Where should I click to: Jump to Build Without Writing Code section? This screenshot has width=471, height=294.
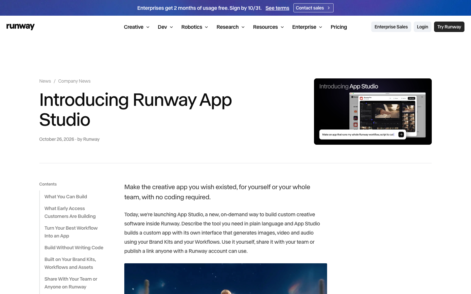[x=74, y=248]
